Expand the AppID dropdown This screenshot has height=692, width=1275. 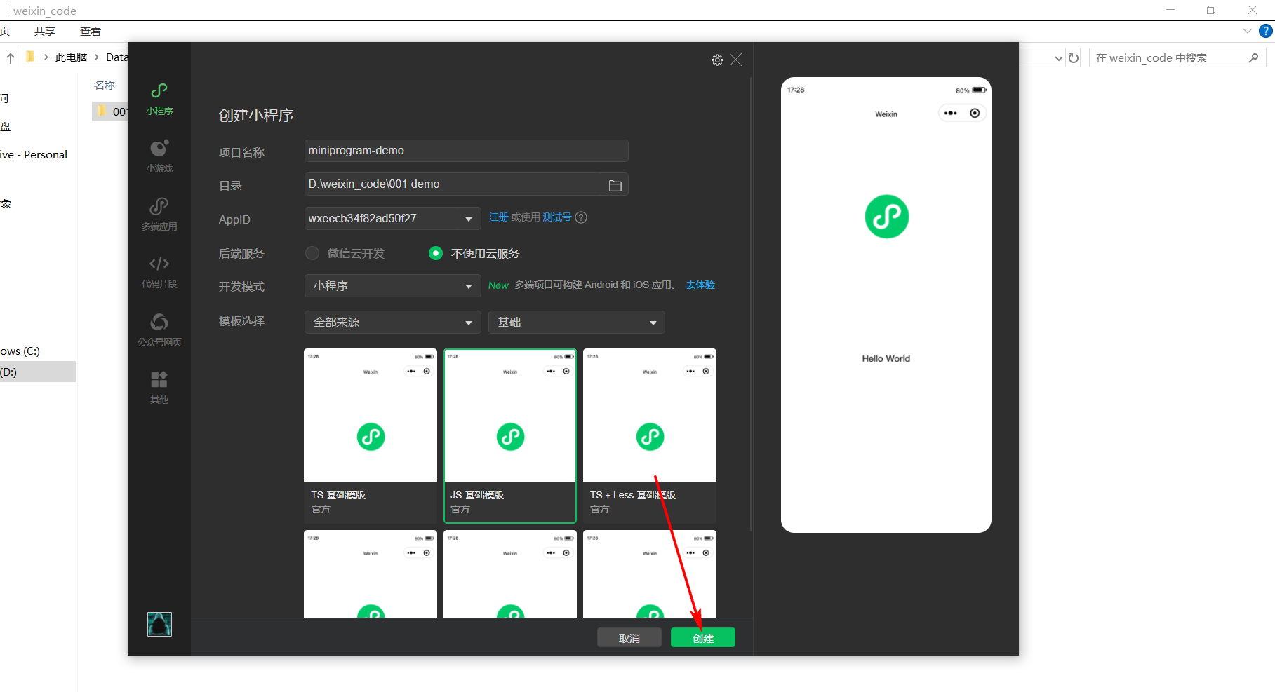point(392,219)
